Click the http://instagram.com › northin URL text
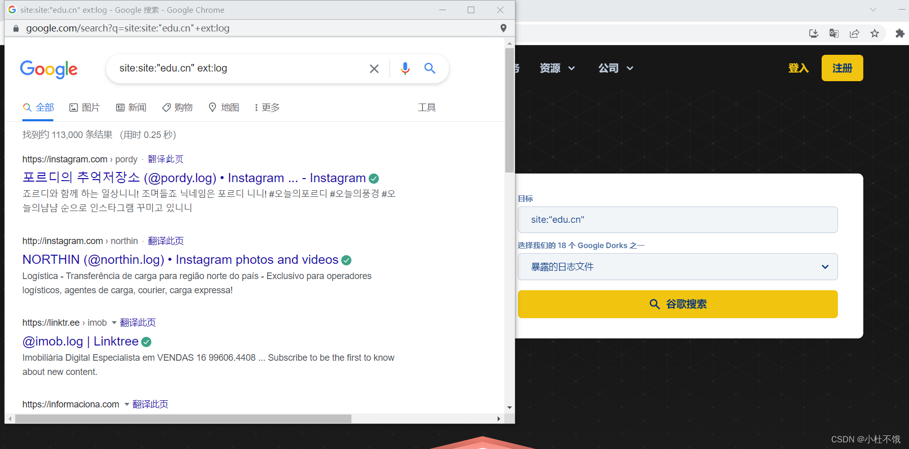 80,241
